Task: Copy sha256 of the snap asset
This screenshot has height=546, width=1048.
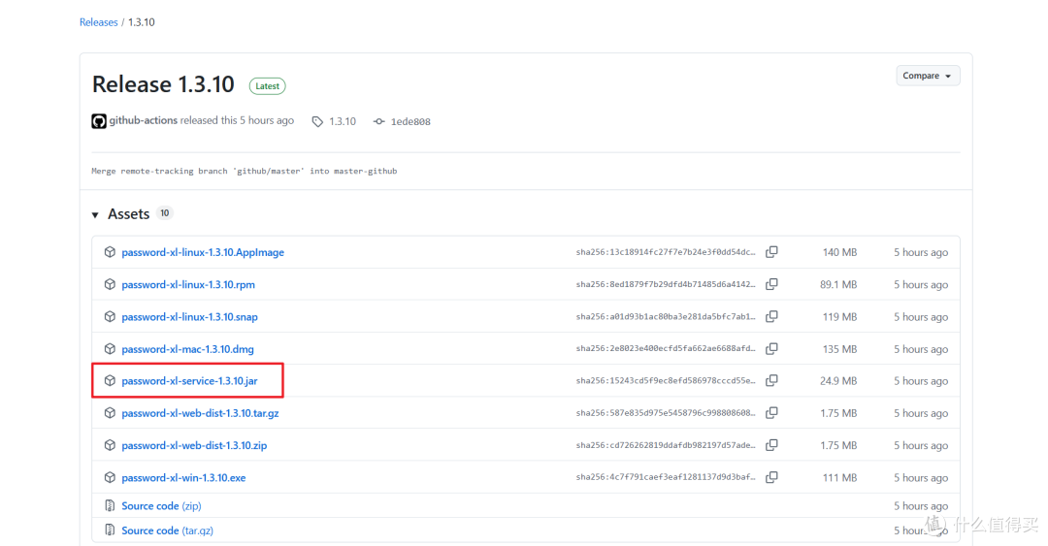Action: [x=772, y=316]
